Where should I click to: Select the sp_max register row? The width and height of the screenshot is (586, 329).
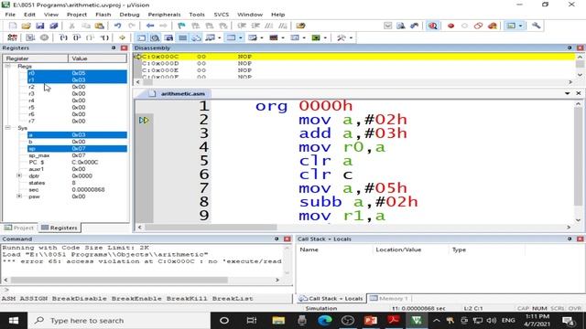pyautogui.click(x=77, y=155)
